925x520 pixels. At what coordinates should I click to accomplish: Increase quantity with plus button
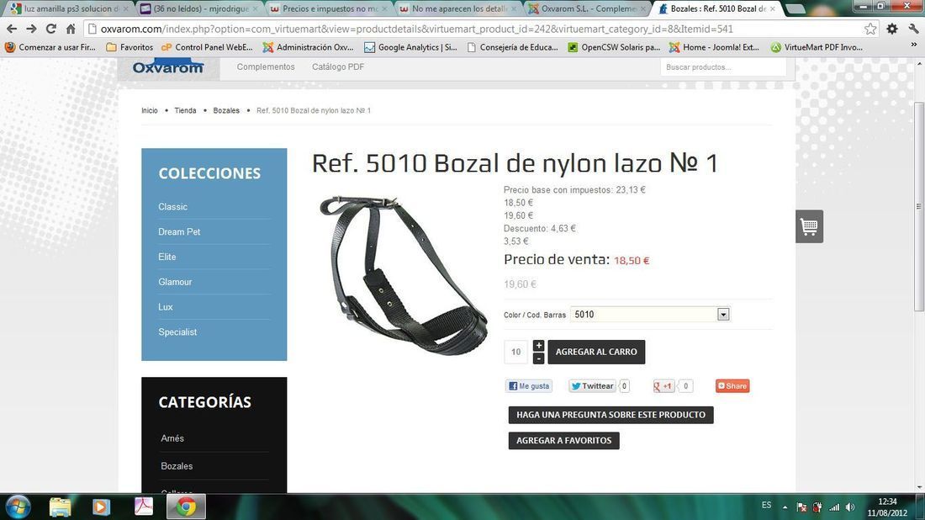pyautogui.click(x=538, y=346)
